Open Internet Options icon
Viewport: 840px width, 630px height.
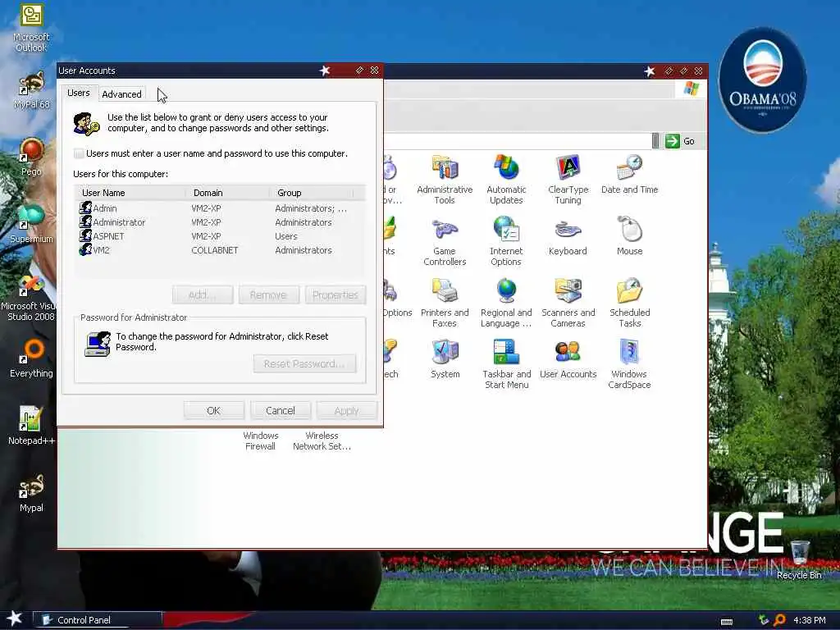[506, 241]
